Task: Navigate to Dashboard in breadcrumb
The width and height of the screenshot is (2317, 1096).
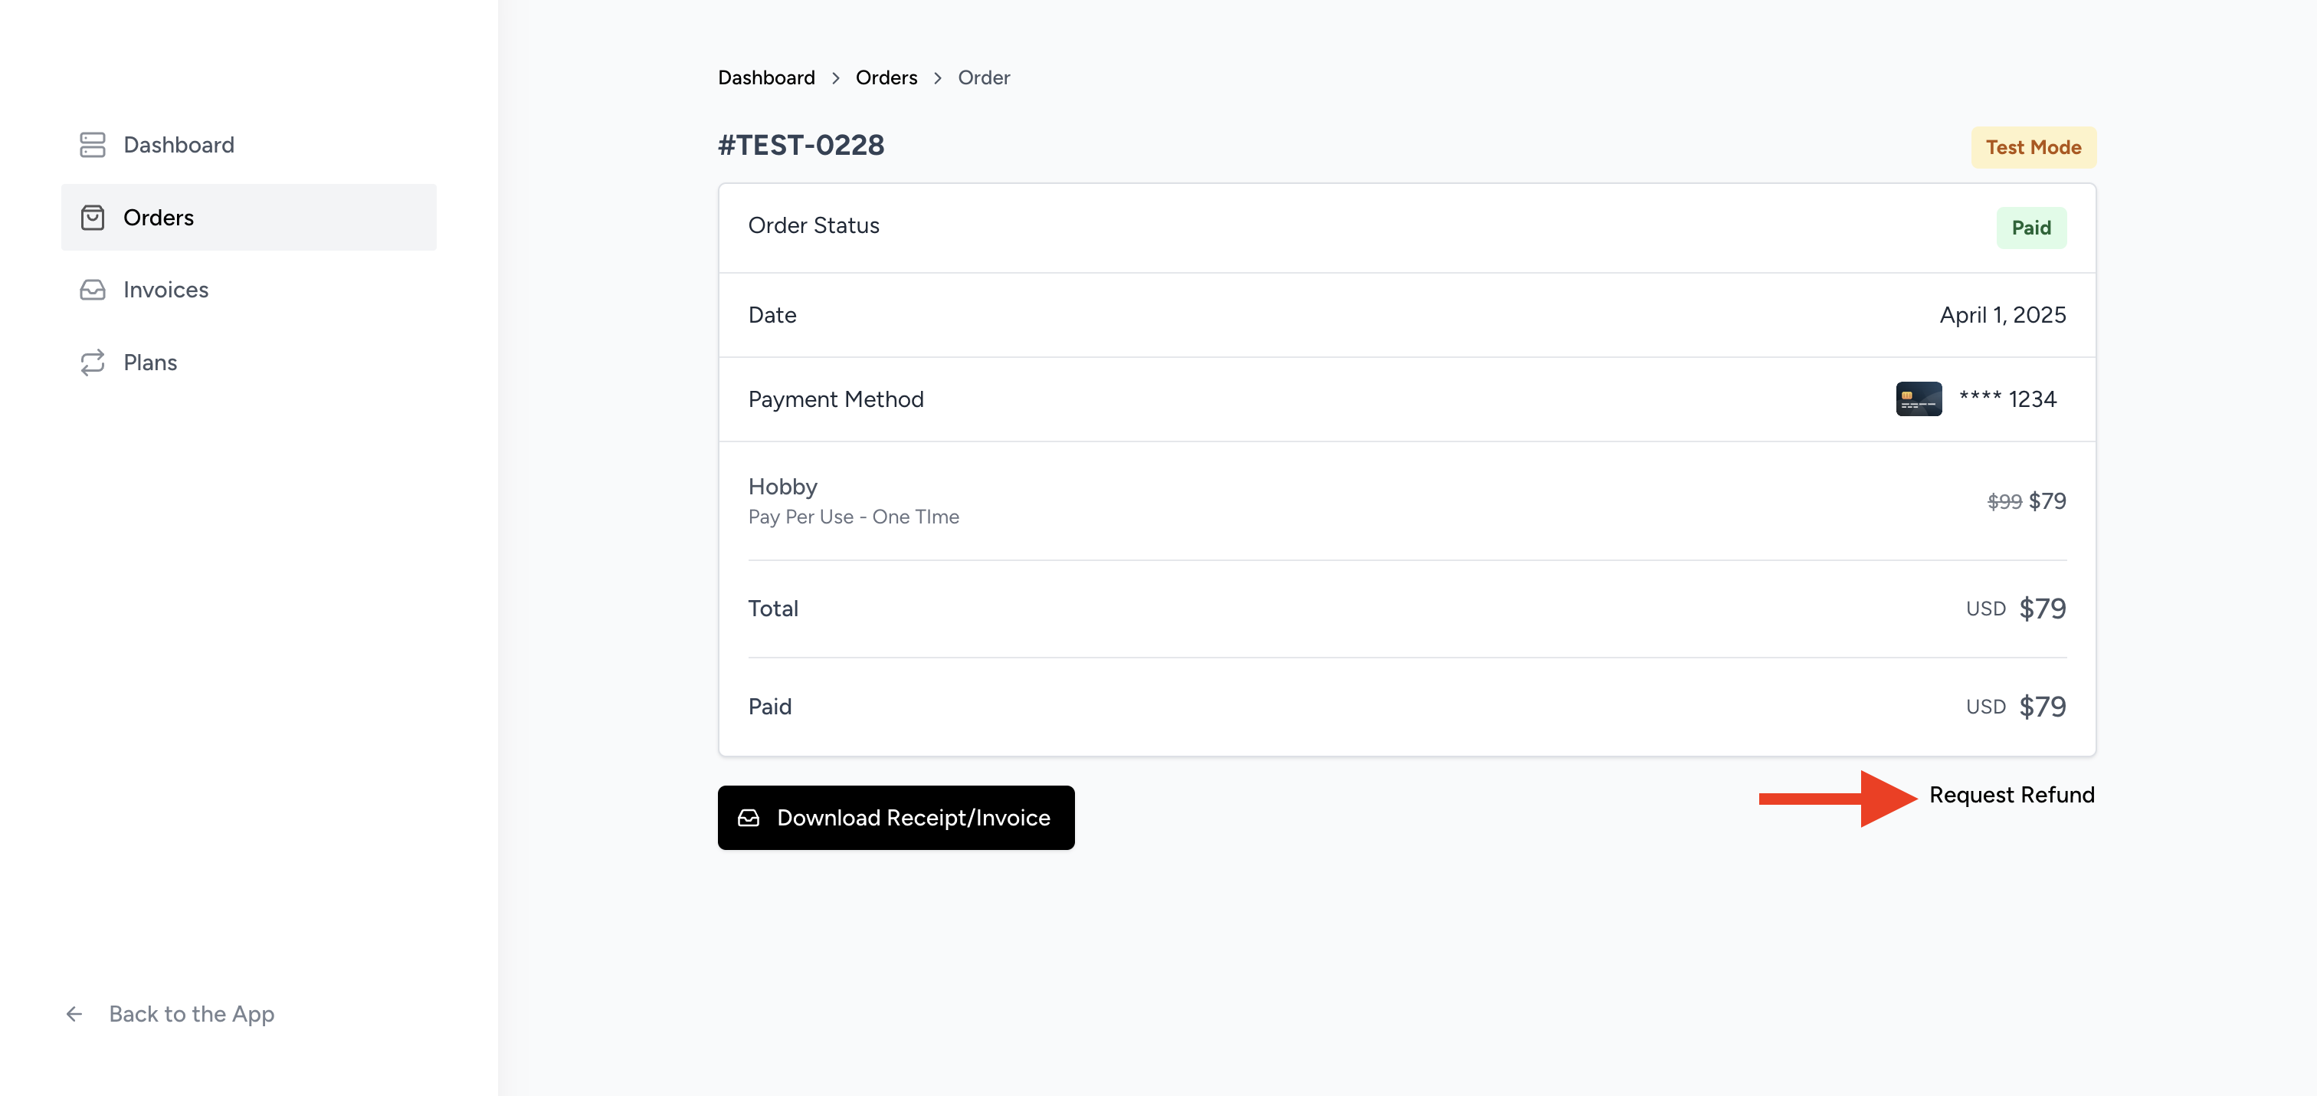Action: pyautogui.click(x=766, y=78)
